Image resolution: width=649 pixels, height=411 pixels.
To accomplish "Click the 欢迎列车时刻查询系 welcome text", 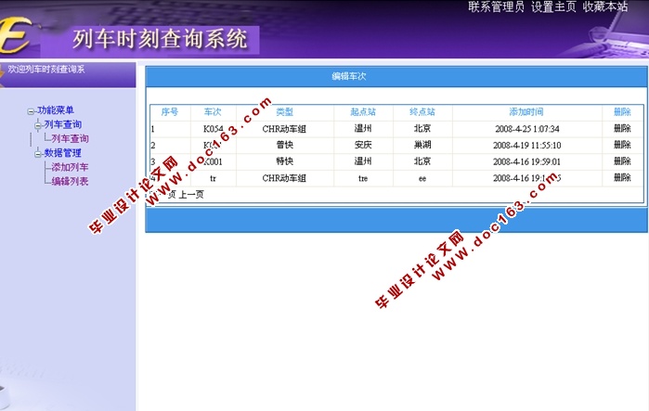I will pos(46,69).
